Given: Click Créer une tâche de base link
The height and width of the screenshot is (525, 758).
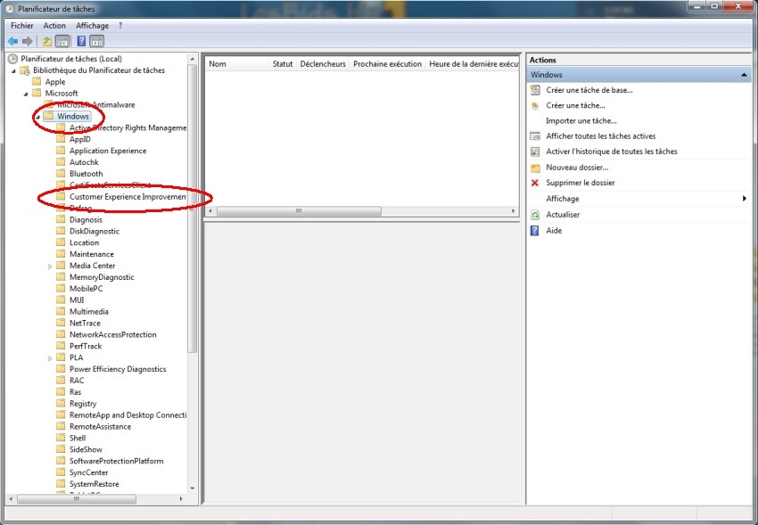Looking at the screenshot, I should point(589,90).
